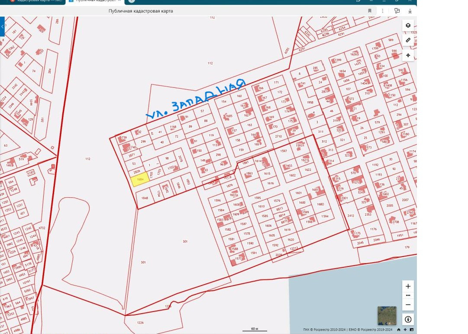Select parcel 1168 on the map
The height and width of the screenshot is (334, 468).
point(173,127)
